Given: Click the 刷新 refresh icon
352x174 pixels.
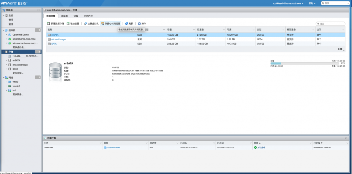Looking at the screenshot, I should pos(126,24).
